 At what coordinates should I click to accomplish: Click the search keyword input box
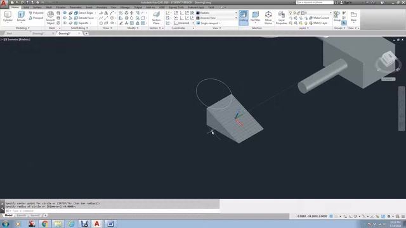point(315,3)
